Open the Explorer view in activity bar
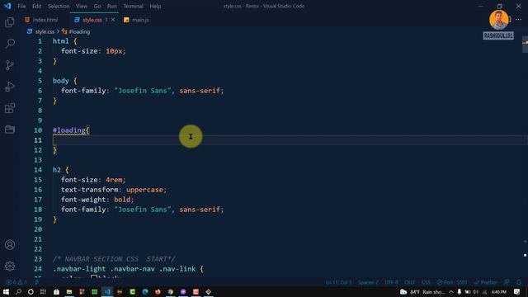Image resolution: width=528 pixels, height=297 pixels. 10,22
